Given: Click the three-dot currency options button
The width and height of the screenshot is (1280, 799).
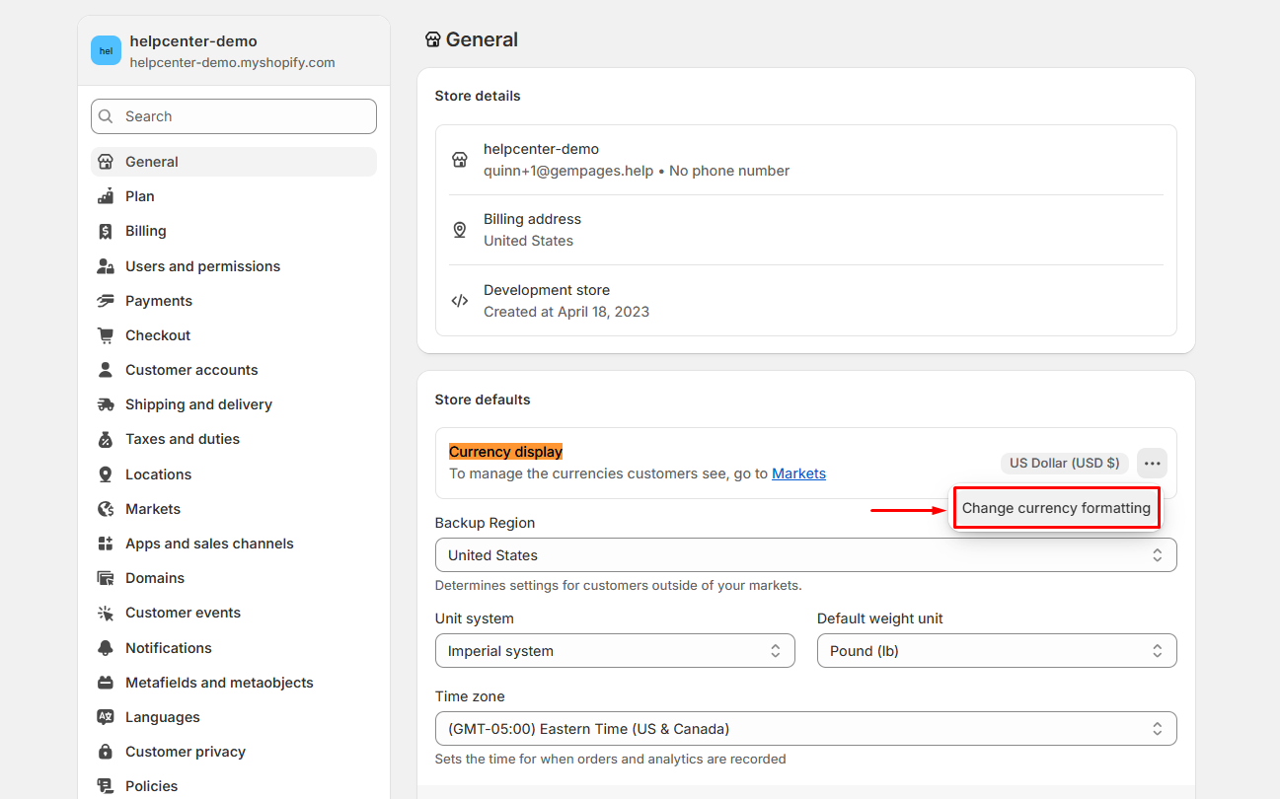Looking at the screenshot, I should click(1152, 463).
